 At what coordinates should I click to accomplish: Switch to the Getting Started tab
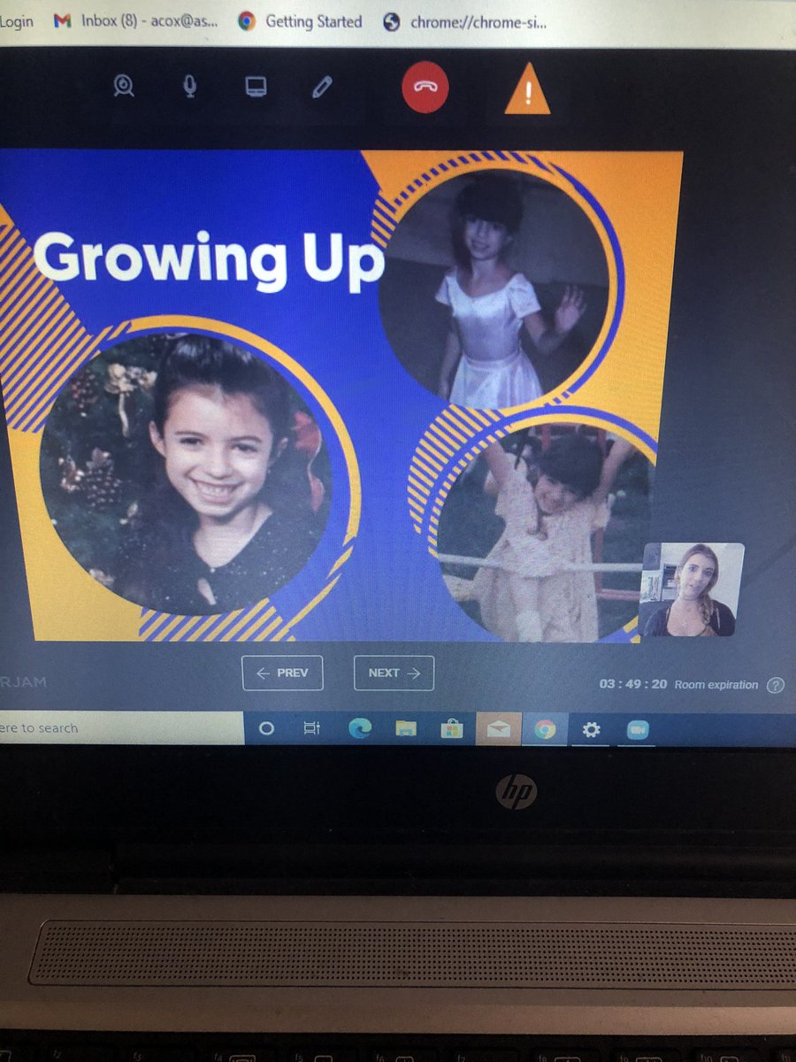[302, 21]
